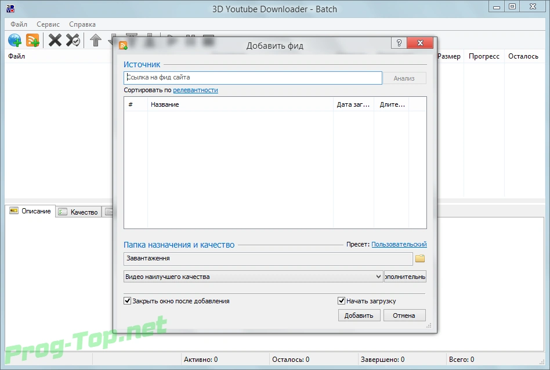Viewport: 550px width, 370px height.
Task: Click the Длите... column header
Action: tap(392, 104)
